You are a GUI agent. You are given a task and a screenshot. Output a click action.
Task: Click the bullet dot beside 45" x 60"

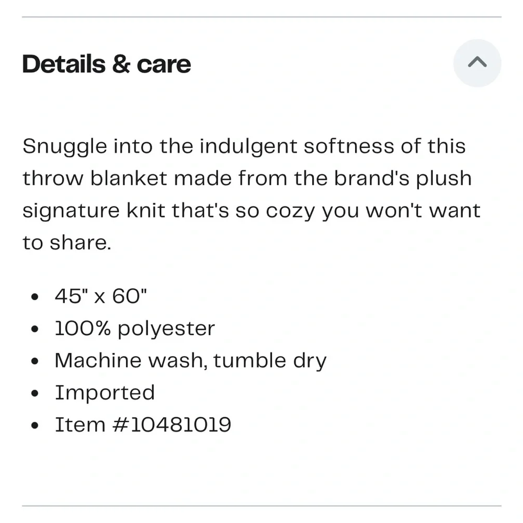tap(35, 298)
